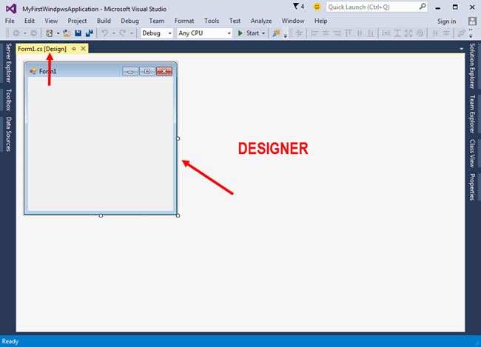Open the Build menu
Screen dimensions: 481x347
click(104, 21)
